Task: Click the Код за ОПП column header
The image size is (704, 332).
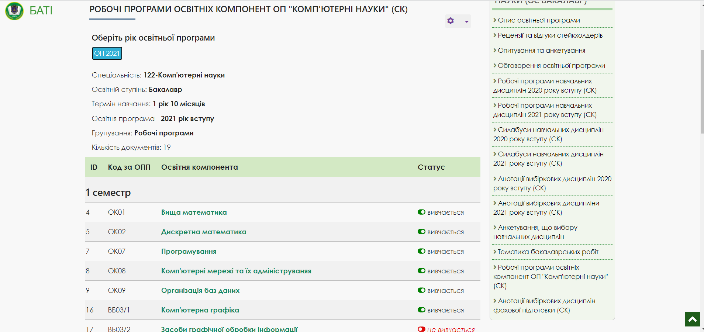Action: [129, 167]
